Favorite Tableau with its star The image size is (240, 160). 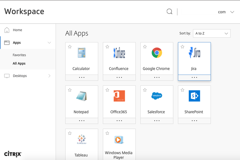(70, 133)
